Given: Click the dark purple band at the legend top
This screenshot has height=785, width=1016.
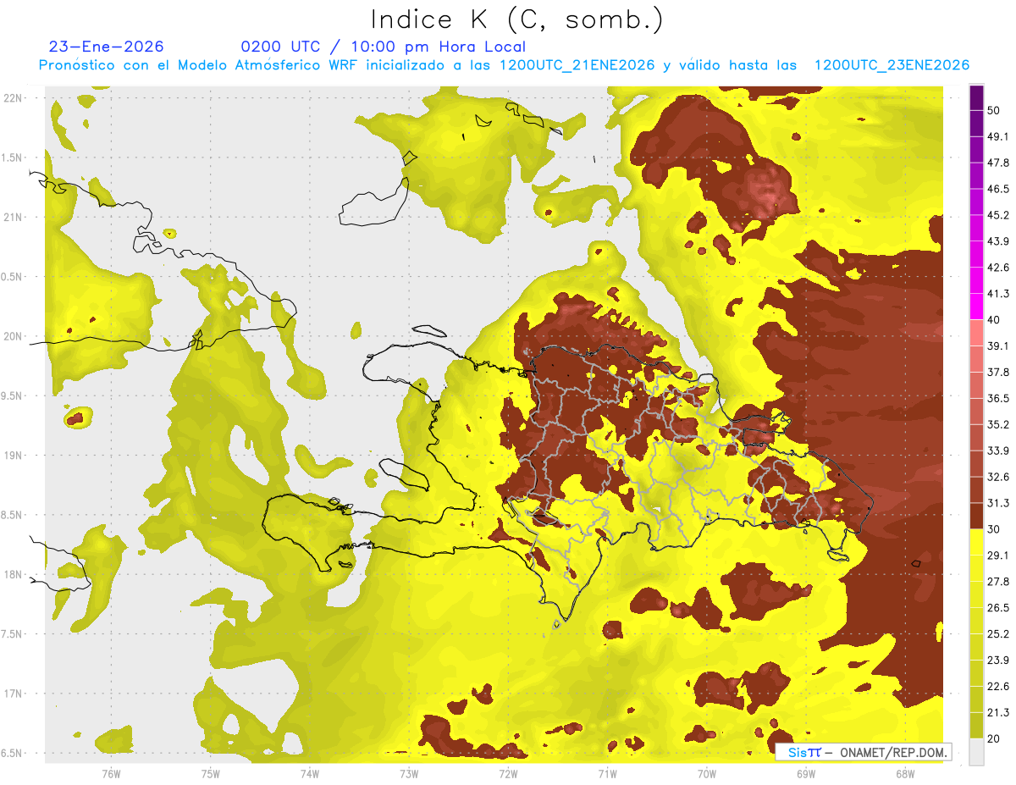Looking at the screenshot, I should [x=976, y=100].
